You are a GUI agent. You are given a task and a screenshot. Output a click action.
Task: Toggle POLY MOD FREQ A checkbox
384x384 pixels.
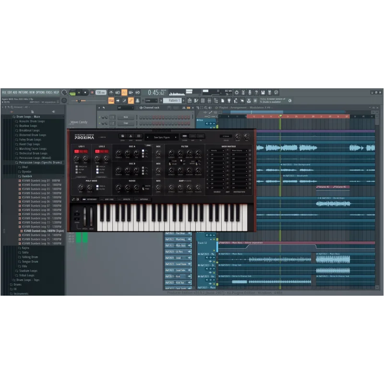pyautogui.click(x=97, y=186)
